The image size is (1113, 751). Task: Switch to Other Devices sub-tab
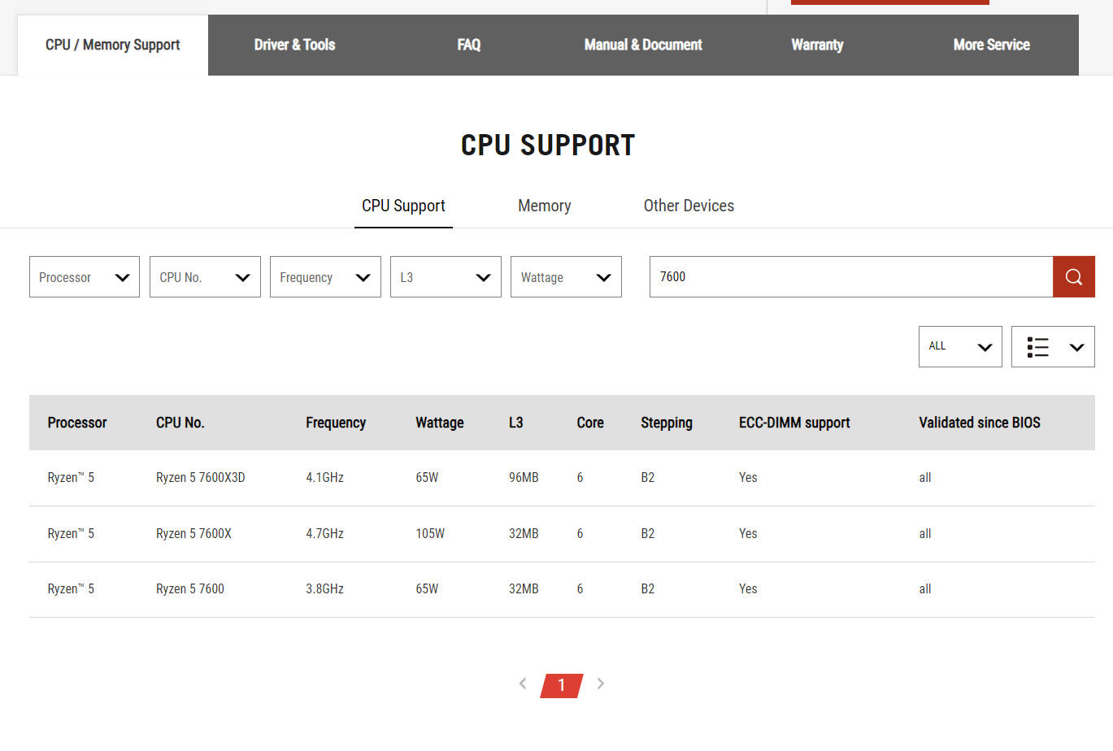click(x=689, y=206)
